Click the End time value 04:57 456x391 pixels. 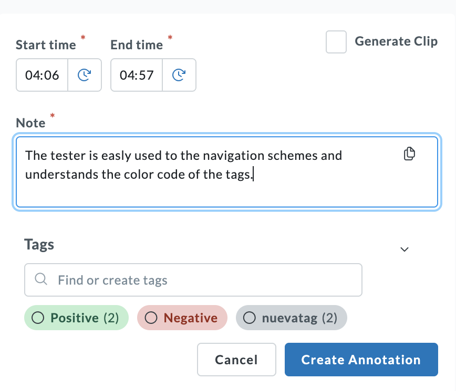coord(137,75)
